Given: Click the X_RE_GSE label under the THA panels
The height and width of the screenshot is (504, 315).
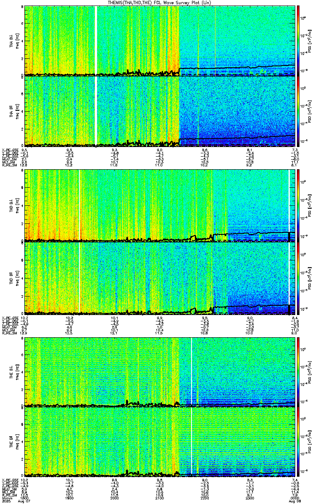Looking at the screenshot, I should pyautogui.click(x=9, y=149).
